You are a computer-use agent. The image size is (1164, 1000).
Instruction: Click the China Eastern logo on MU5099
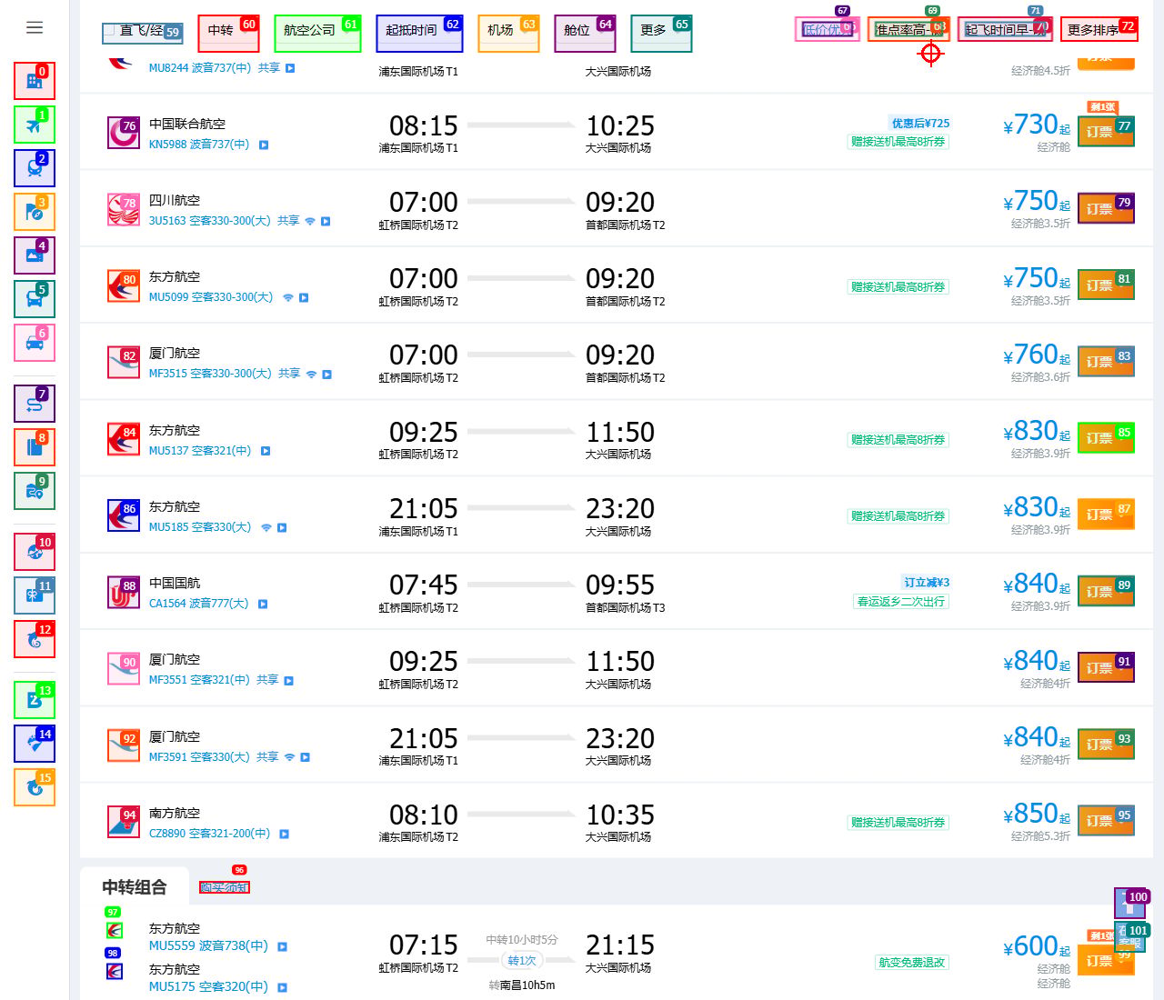coord(124,285)
